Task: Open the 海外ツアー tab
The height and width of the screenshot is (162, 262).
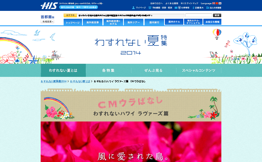Action: click(x=134, y=22)
